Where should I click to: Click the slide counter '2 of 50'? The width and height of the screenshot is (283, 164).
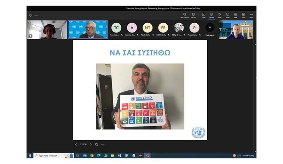(x=83, y=144)
